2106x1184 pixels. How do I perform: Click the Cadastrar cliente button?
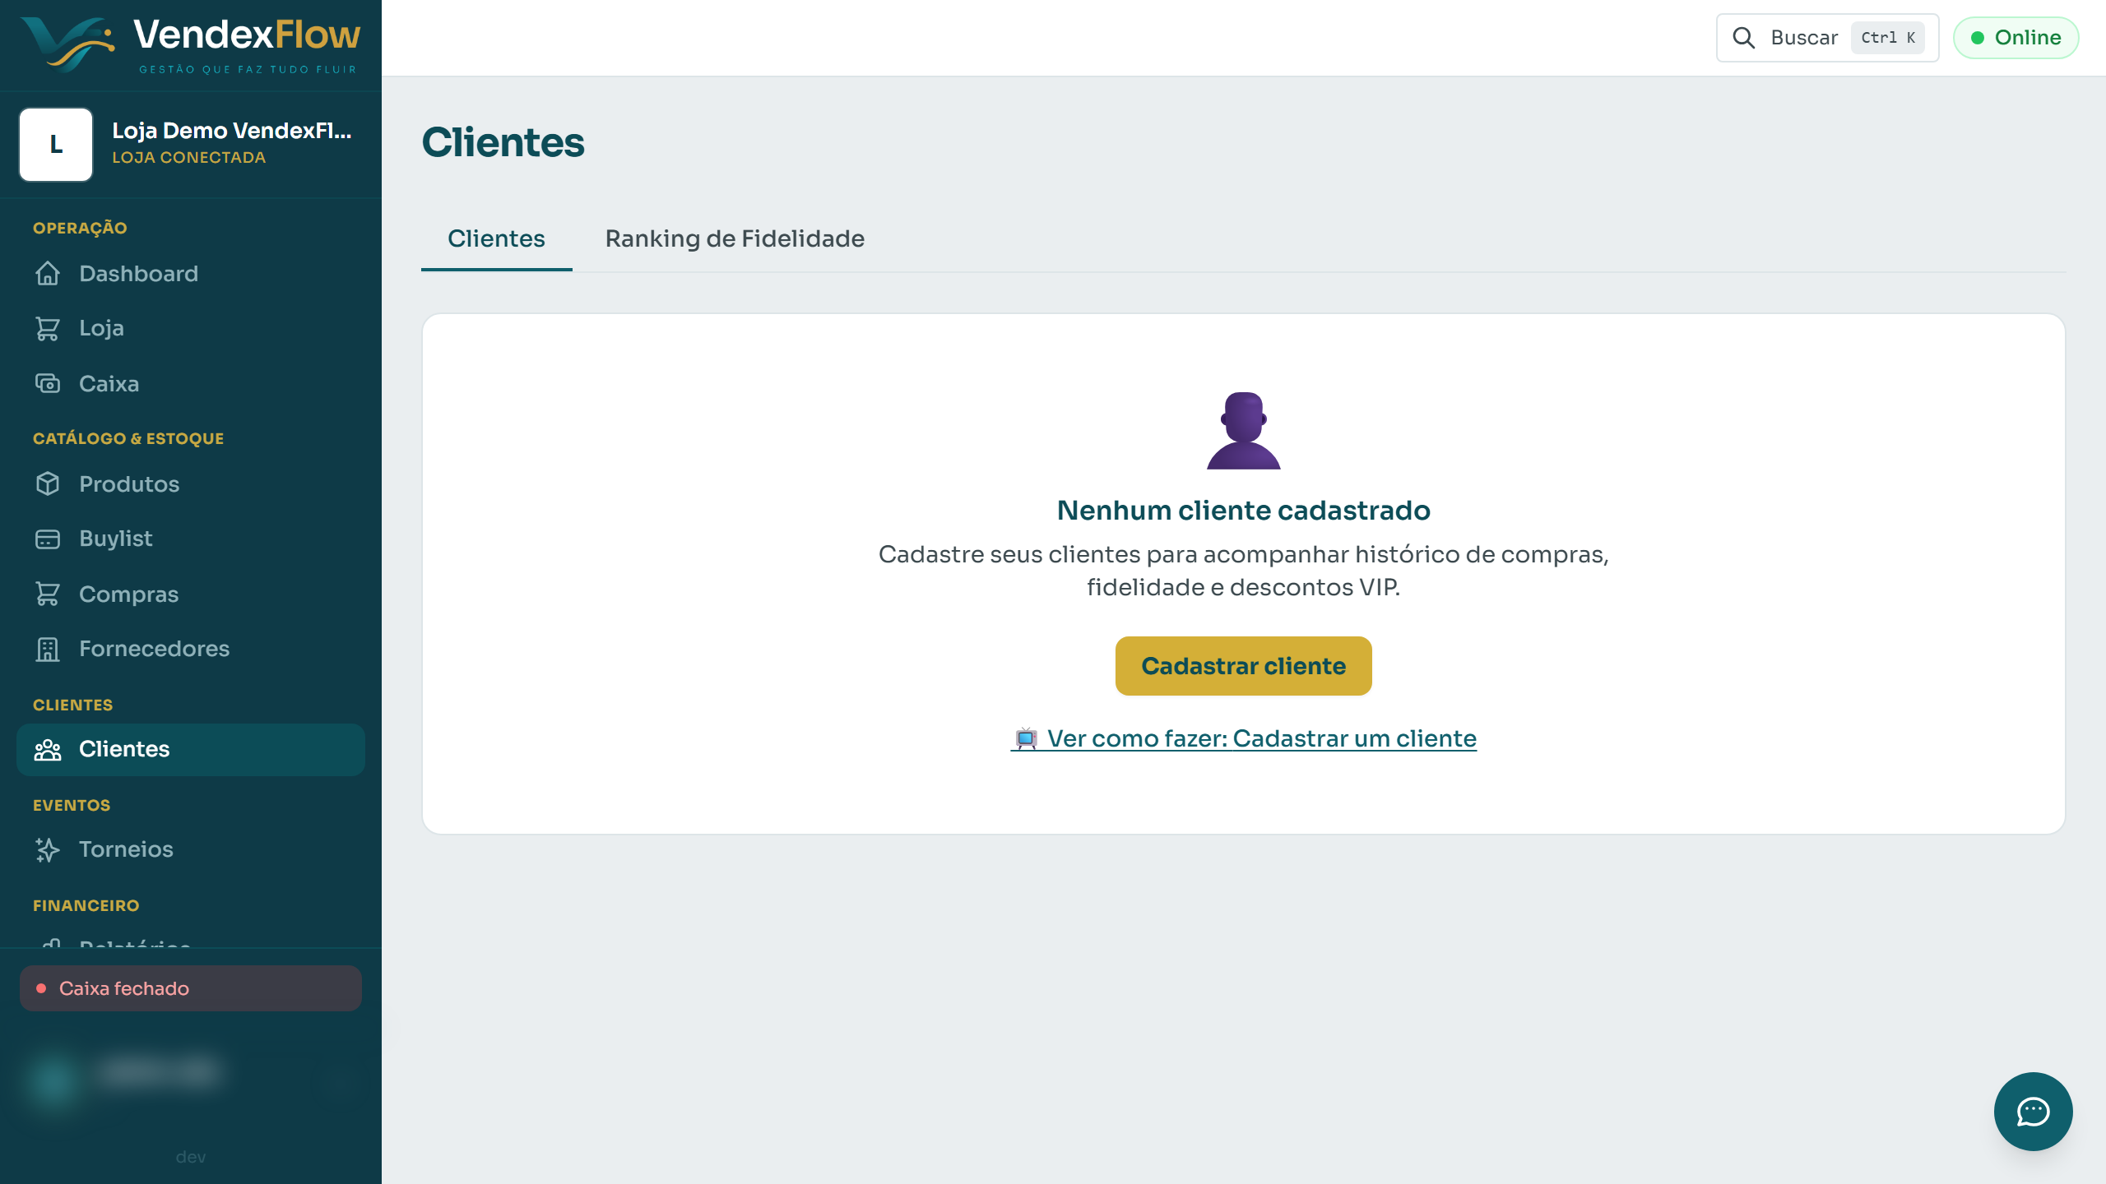(1243, 666)
